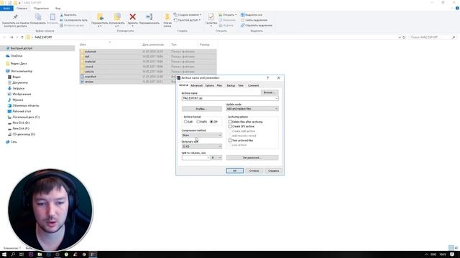The image size is (460, 258).
Task: Click the Paste icon in the ribbon
Action: (x=52, y=17)
